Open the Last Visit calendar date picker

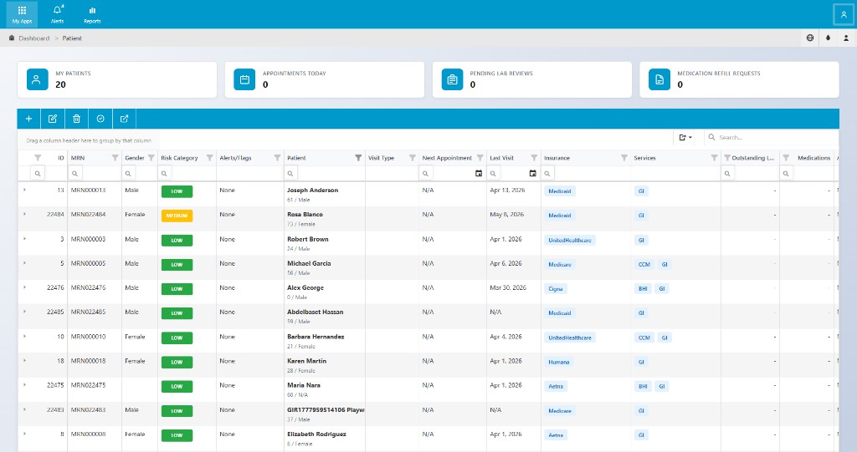coord(533,174)
